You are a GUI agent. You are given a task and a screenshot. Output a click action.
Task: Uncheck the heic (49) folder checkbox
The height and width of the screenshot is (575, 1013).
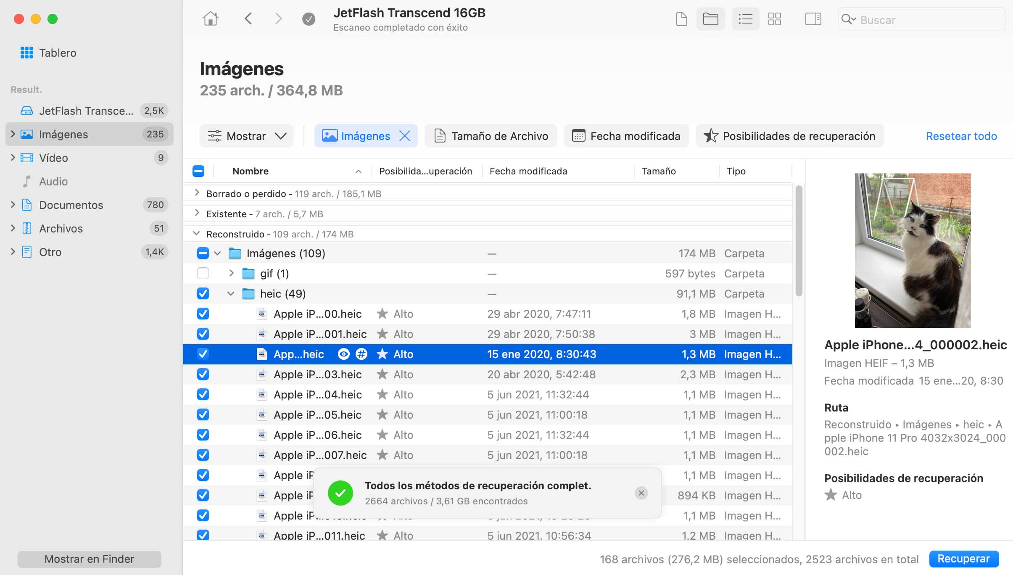point(203,294)
